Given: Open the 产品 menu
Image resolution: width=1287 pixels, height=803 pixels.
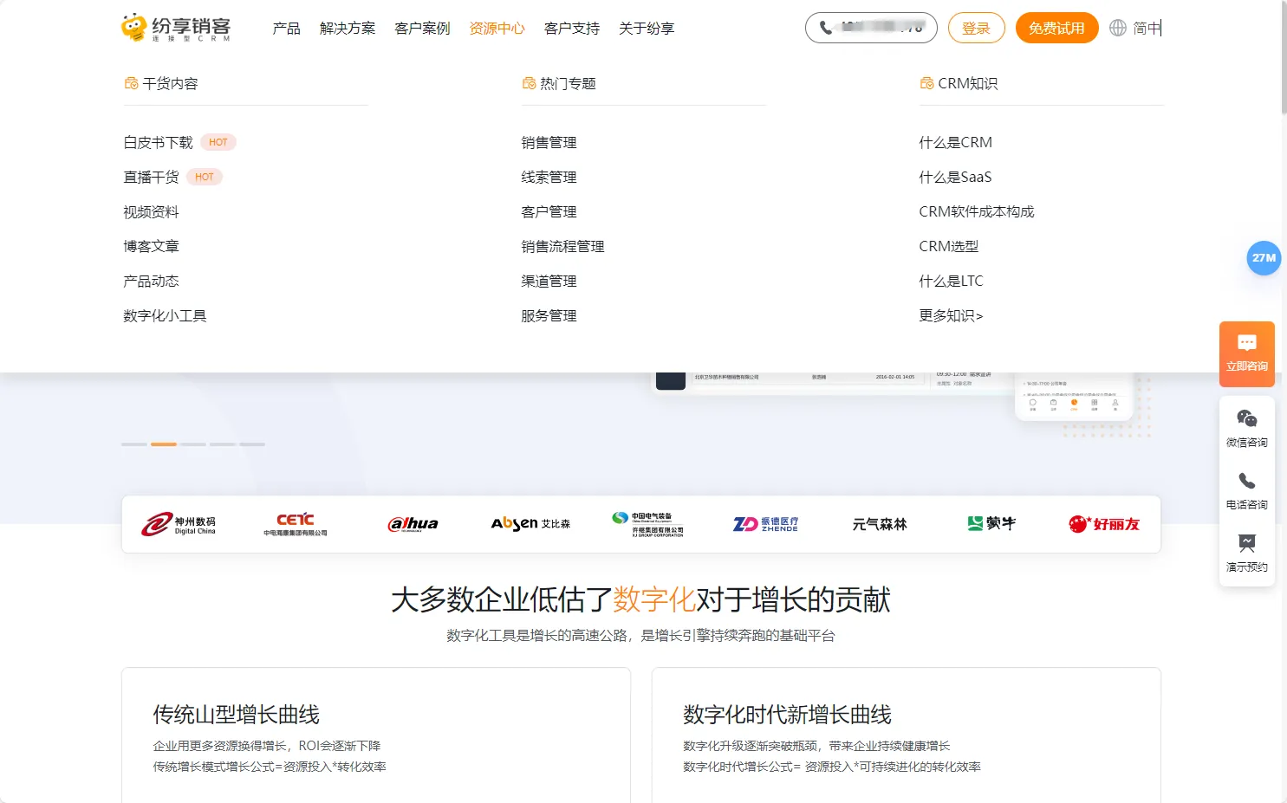Looking at the screenshot, I should click(286, 29).
